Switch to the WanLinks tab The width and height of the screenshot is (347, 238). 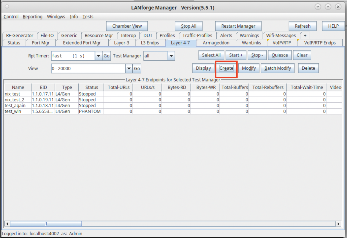pos(252,43)
